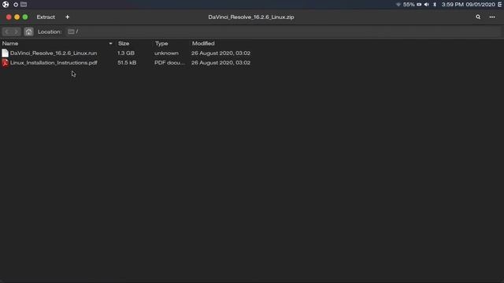Sort by the Name column header
The height and width of the screenshot is (283, 504).
click(x=10, y=43)
